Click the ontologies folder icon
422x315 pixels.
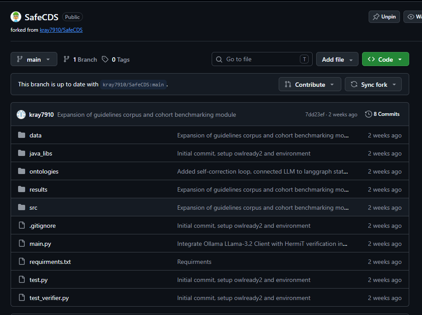(22, 171)
